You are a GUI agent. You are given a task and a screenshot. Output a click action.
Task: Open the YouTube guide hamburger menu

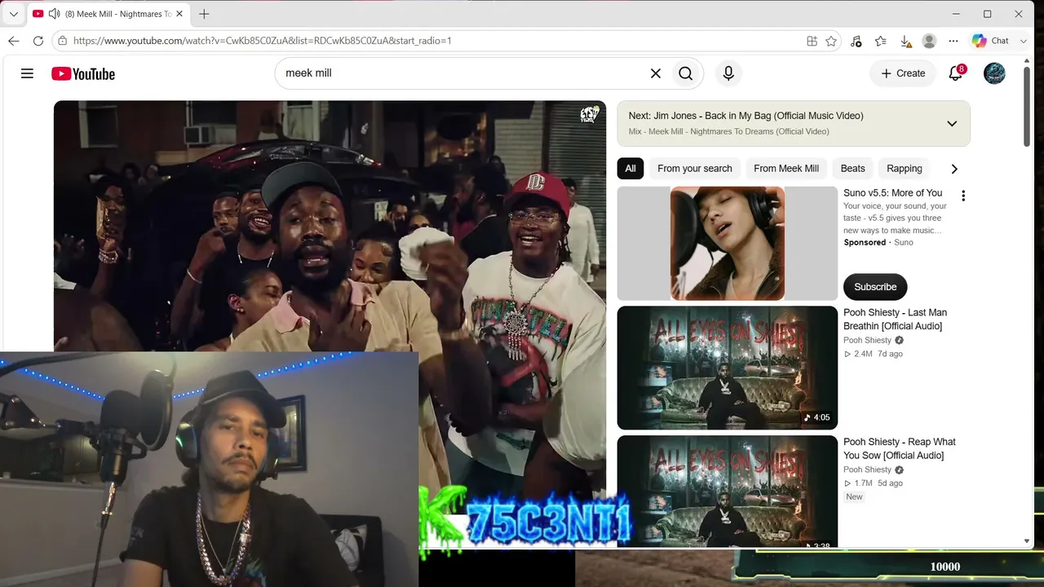click(27, 73)
